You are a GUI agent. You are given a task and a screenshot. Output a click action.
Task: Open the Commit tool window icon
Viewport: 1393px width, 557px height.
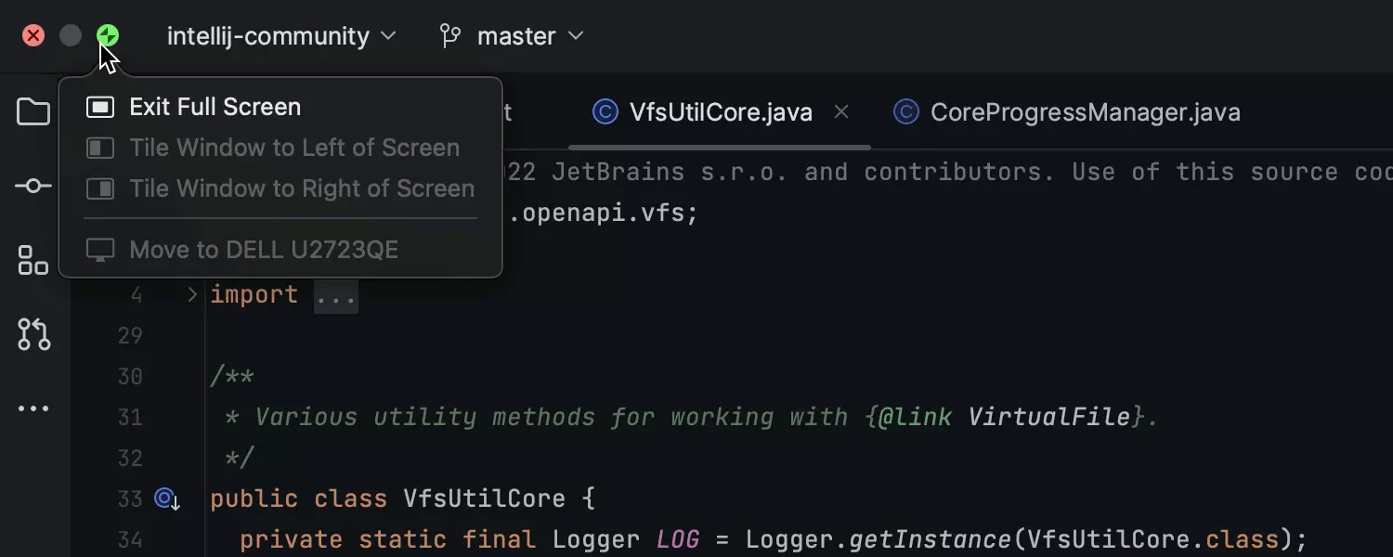[33, 187]
